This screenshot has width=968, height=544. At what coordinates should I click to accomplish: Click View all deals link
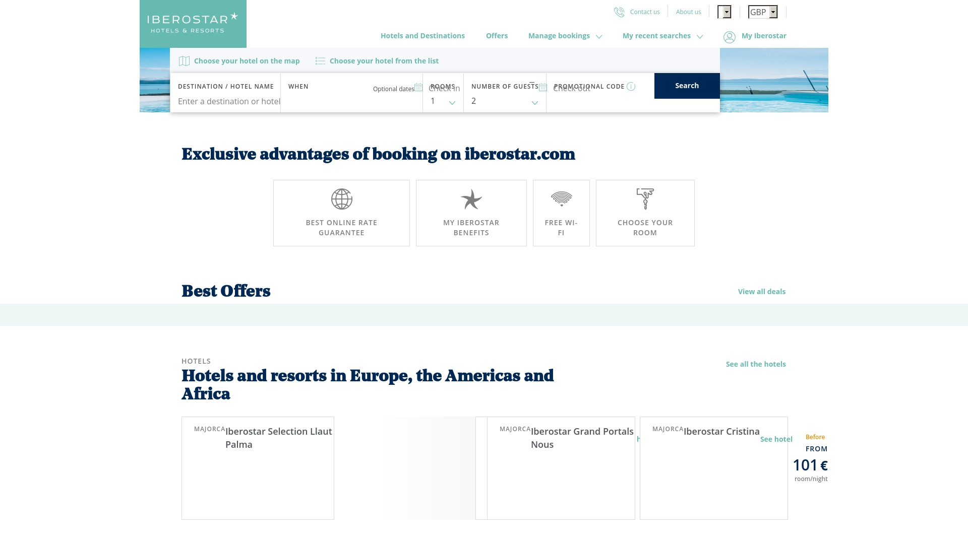(x=761, y=292)
